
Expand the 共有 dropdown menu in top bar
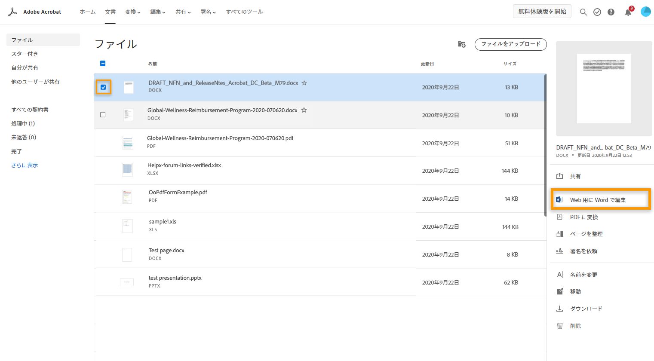coord(183,12)
